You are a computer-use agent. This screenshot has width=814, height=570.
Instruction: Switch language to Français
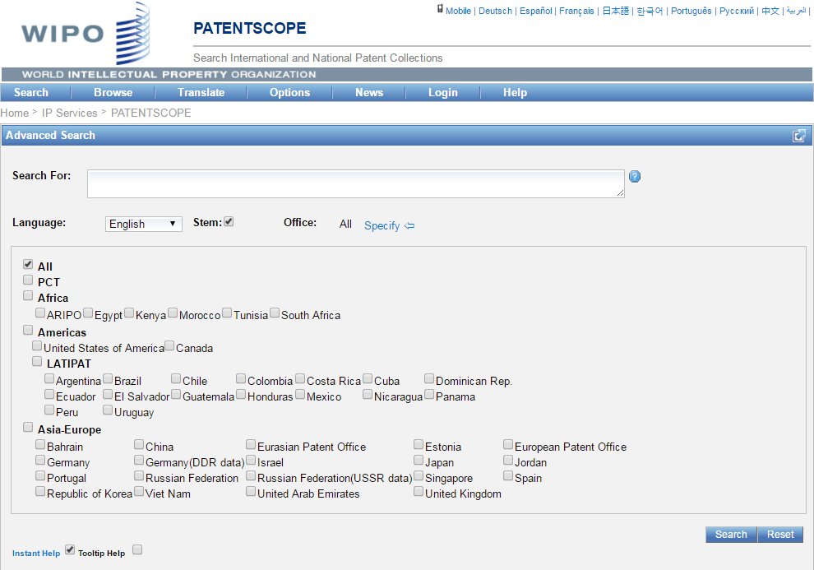click(576, 11)
